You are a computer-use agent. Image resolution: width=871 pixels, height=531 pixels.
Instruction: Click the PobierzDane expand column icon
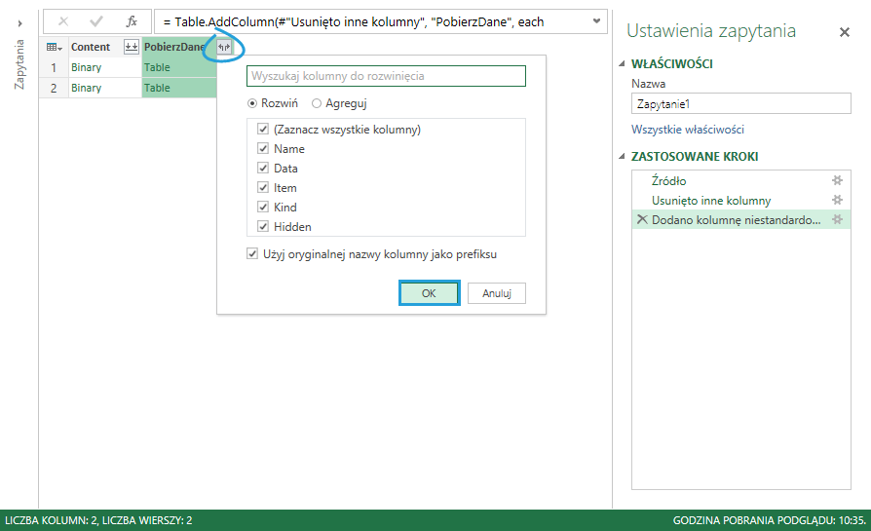(x=224, y=47)
